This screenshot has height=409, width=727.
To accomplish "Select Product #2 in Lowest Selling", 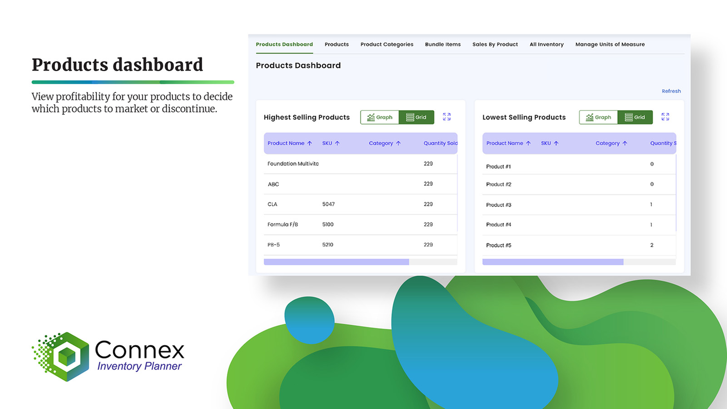I will 499,185.
